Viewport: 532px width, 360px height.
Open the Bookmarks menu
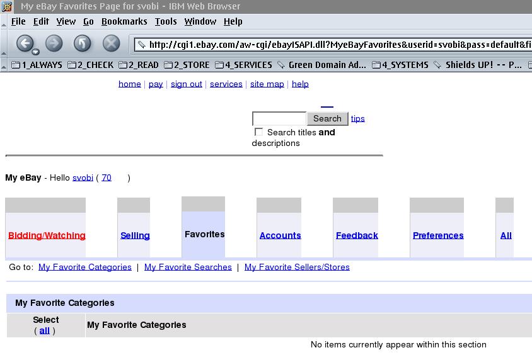tap(124, 21)
